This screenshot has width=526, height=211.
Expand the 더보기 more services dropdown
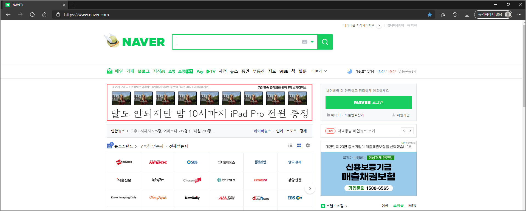[x=319, y=71]
